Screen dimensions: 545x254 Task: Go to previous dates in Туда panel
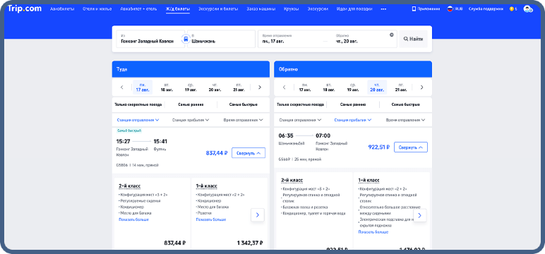[121, 87]
